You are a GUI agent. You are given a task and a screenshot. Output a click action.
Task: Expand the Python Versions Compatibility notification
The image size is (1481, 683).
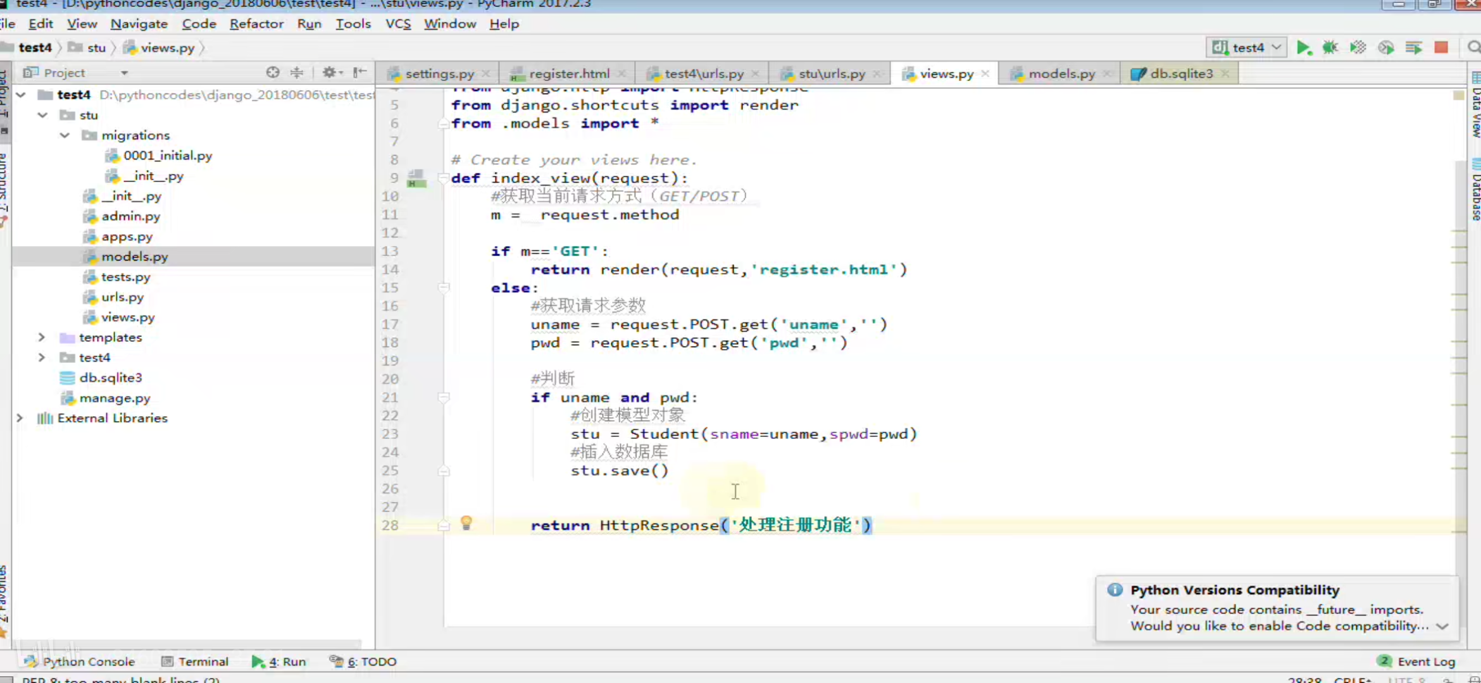click(1442, 626)
